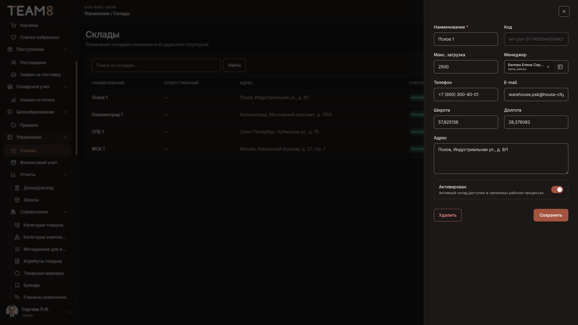Open the manager selection list icon
This screenshot has height=325, width=578.
(x=560, y=67)
